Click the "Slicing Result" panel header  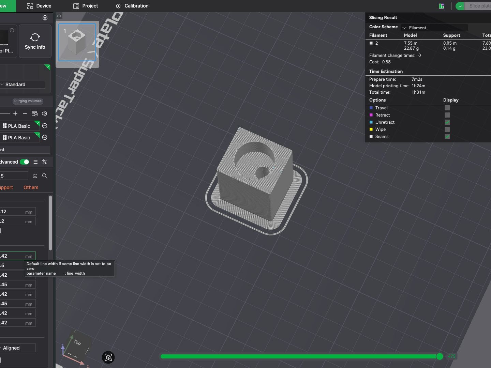click(x=383, y=17)
